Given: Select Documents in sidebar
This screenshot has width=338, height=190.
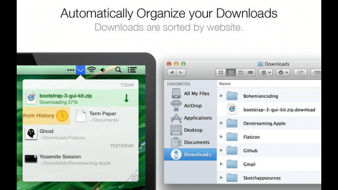Looking at the screenshot, I should coord(190,142).
